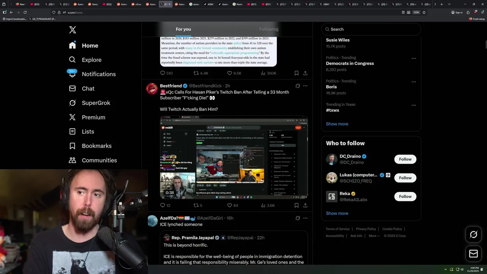Follow Lukas @SCHIZO_FREQ
Image resolution: width=487 pixels, height=274 pixels.
(x=405, y=178)
